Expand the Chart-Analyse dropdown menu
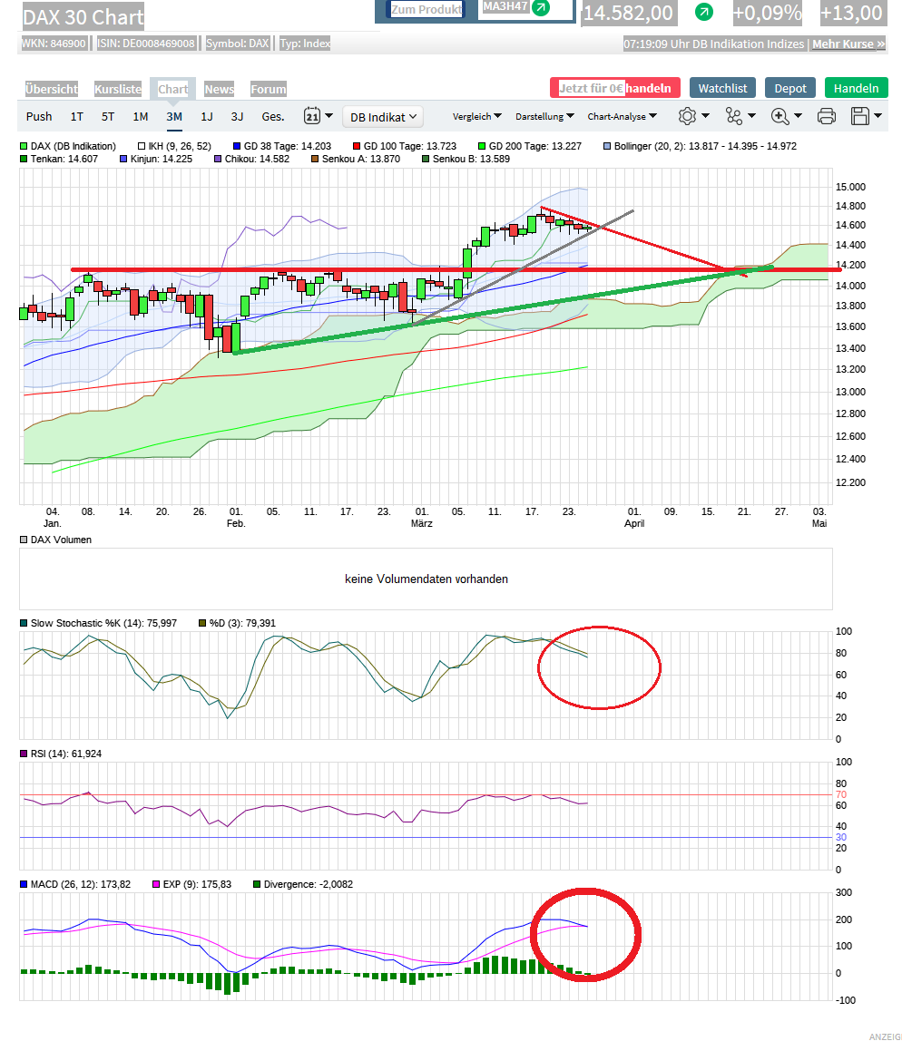902x1041 pixels. [x=622, y=116]
